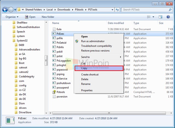Click the PsInfo application icon
Screen dimensions: 175x128
(54, 47)
